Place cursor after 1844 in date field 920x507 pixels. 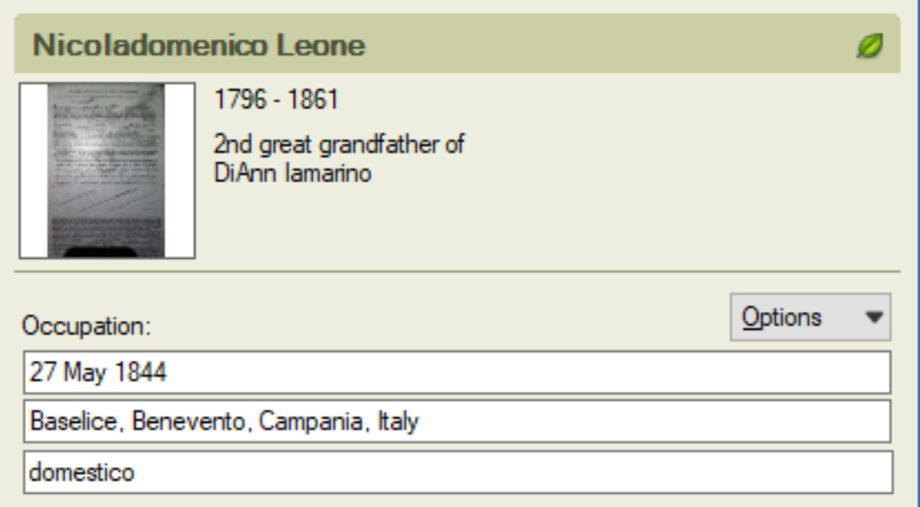click(168, 372)
